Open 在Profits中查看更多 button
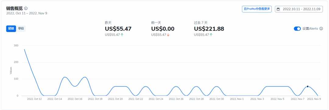Viewport: 329px width, 110px height. click(x=257, y=9)
